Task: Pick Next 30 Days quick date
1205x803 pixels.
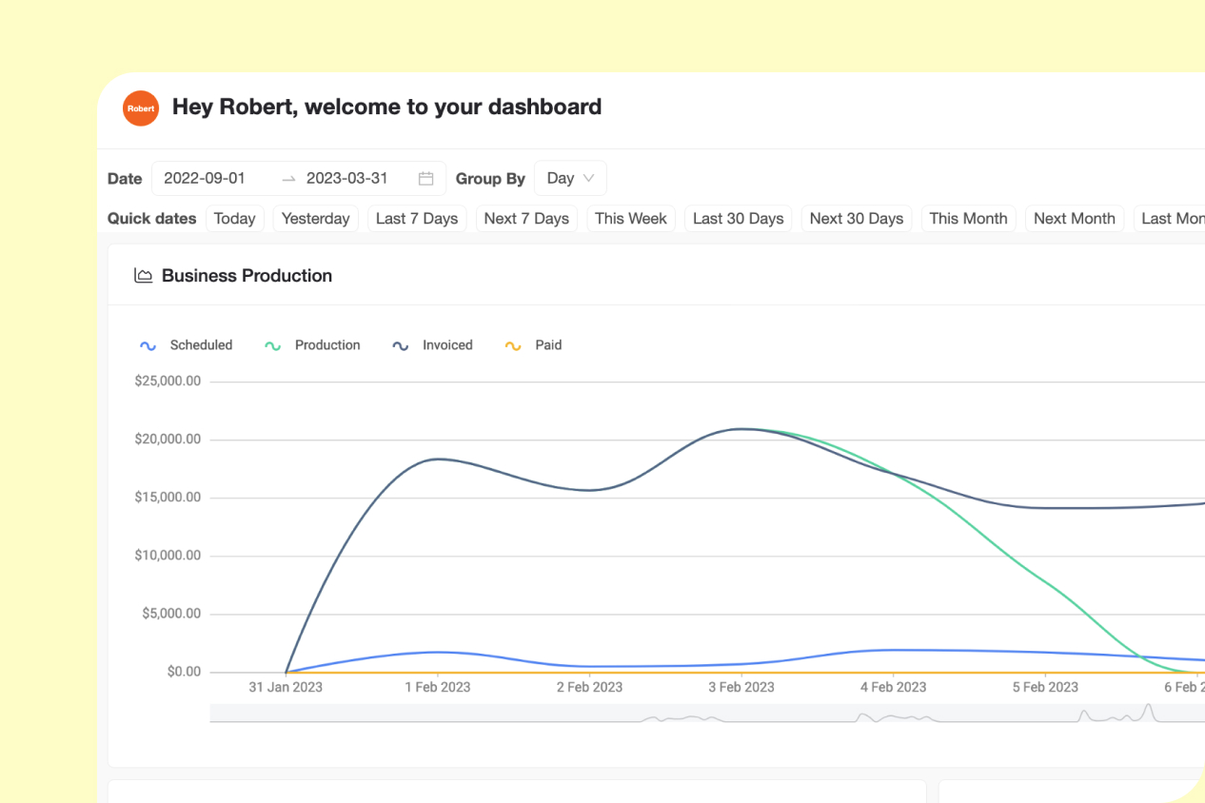Action: point(856,219)
